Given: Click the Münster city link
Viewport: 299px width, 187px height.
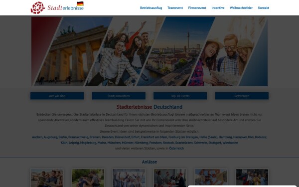Looking at the screenshot, I should [128, 143].
